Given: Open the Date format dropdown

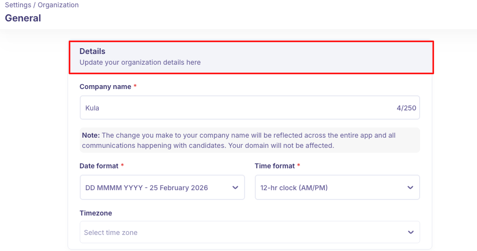Looking at the screenshot, I should click(156, 188).
